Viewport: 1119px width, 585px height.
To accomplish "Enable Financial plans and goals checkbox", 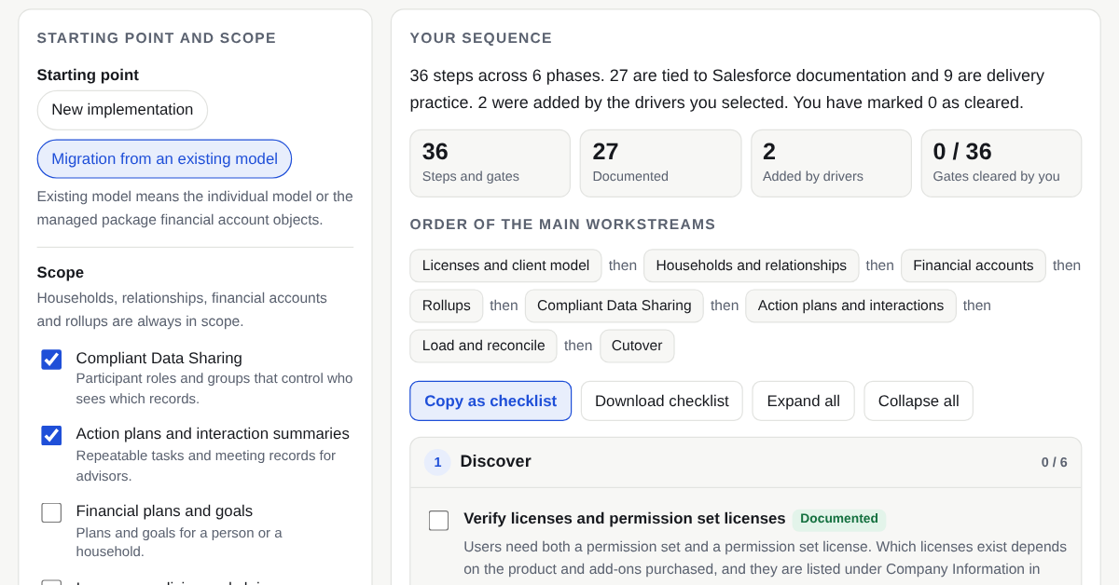I will (x=51, y=512).
